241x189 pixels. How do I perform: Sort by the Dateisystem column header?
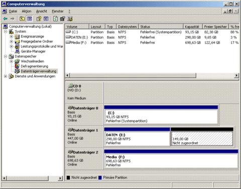tap(127, 27)
